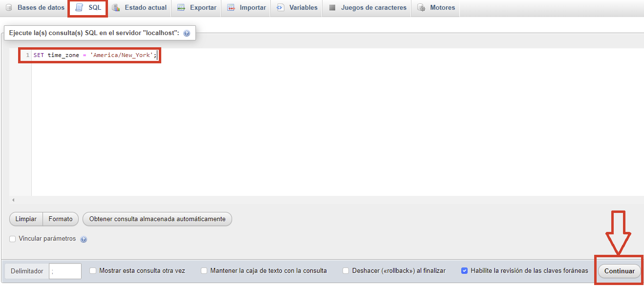Screen dimensions: 644x286
Task: Open the Juegos de caracteres tab
Action: tap(367, 8)
